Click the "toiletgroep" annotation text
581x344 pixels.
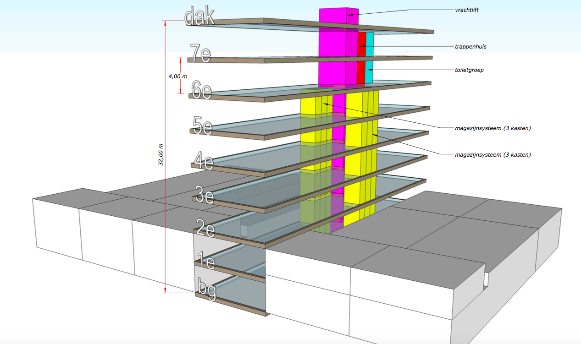tap(469, 70)
